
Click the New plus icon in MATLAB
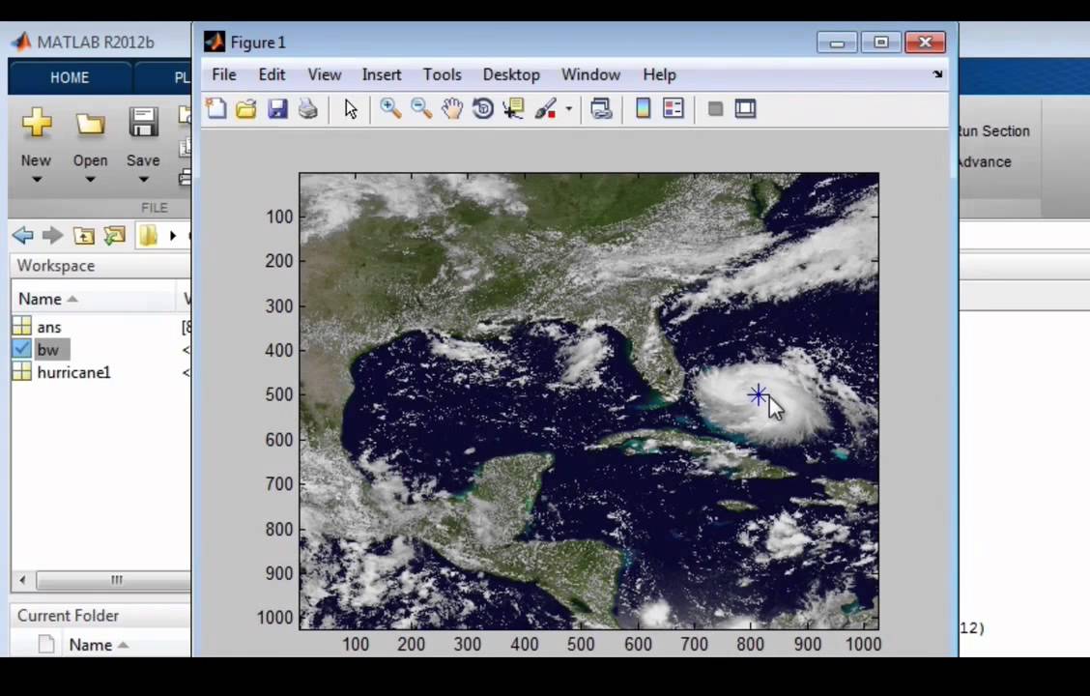pos(36,123)
